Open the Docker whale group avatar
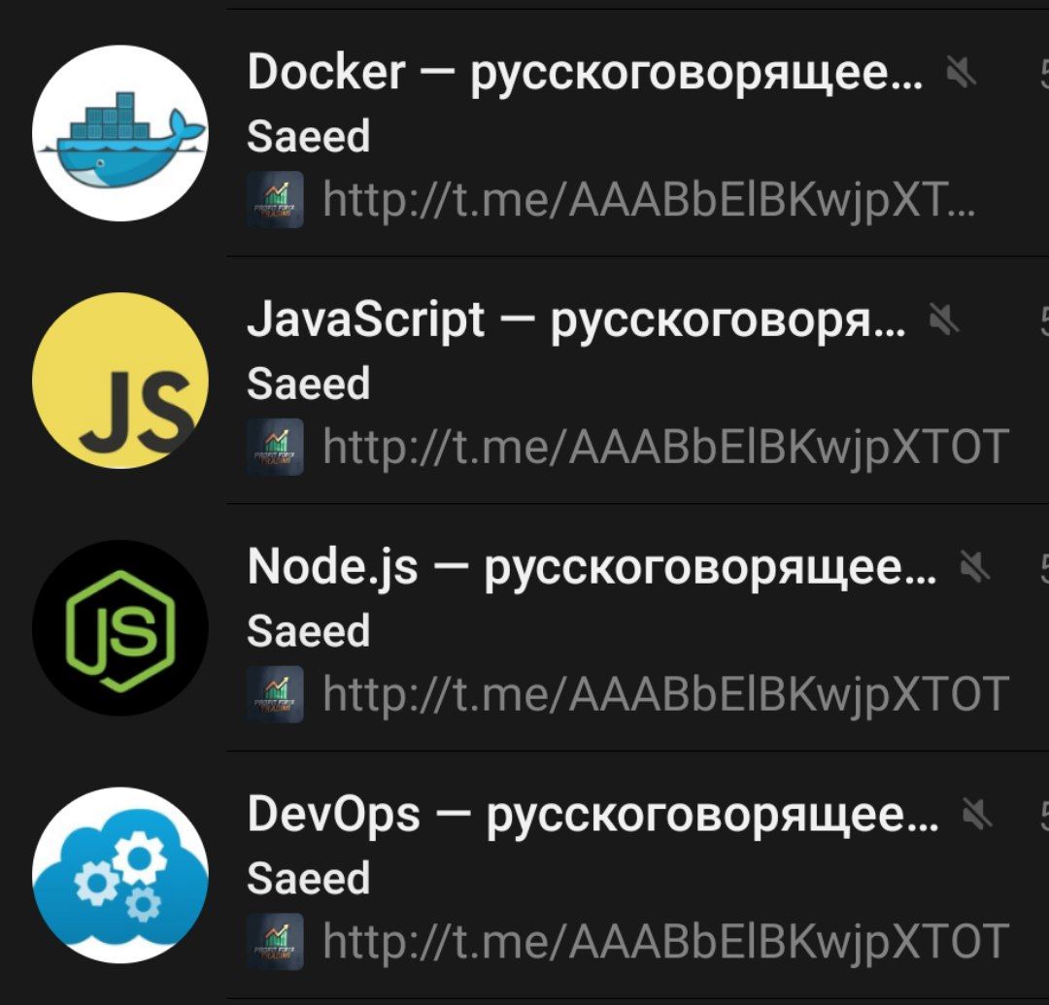Screen dimensions: 1049x1005 tap(119, 133)
